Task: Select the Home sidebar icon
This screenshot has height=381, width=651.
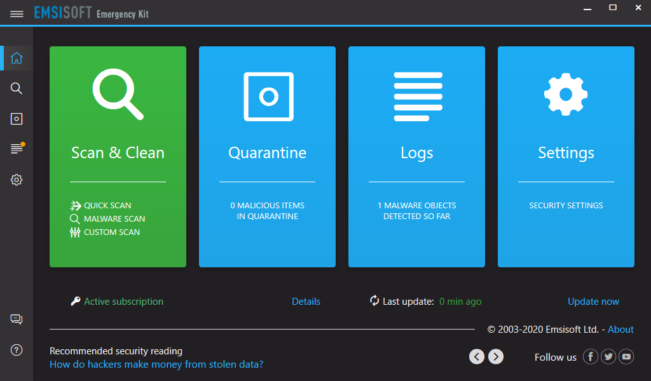Action: 17,58
